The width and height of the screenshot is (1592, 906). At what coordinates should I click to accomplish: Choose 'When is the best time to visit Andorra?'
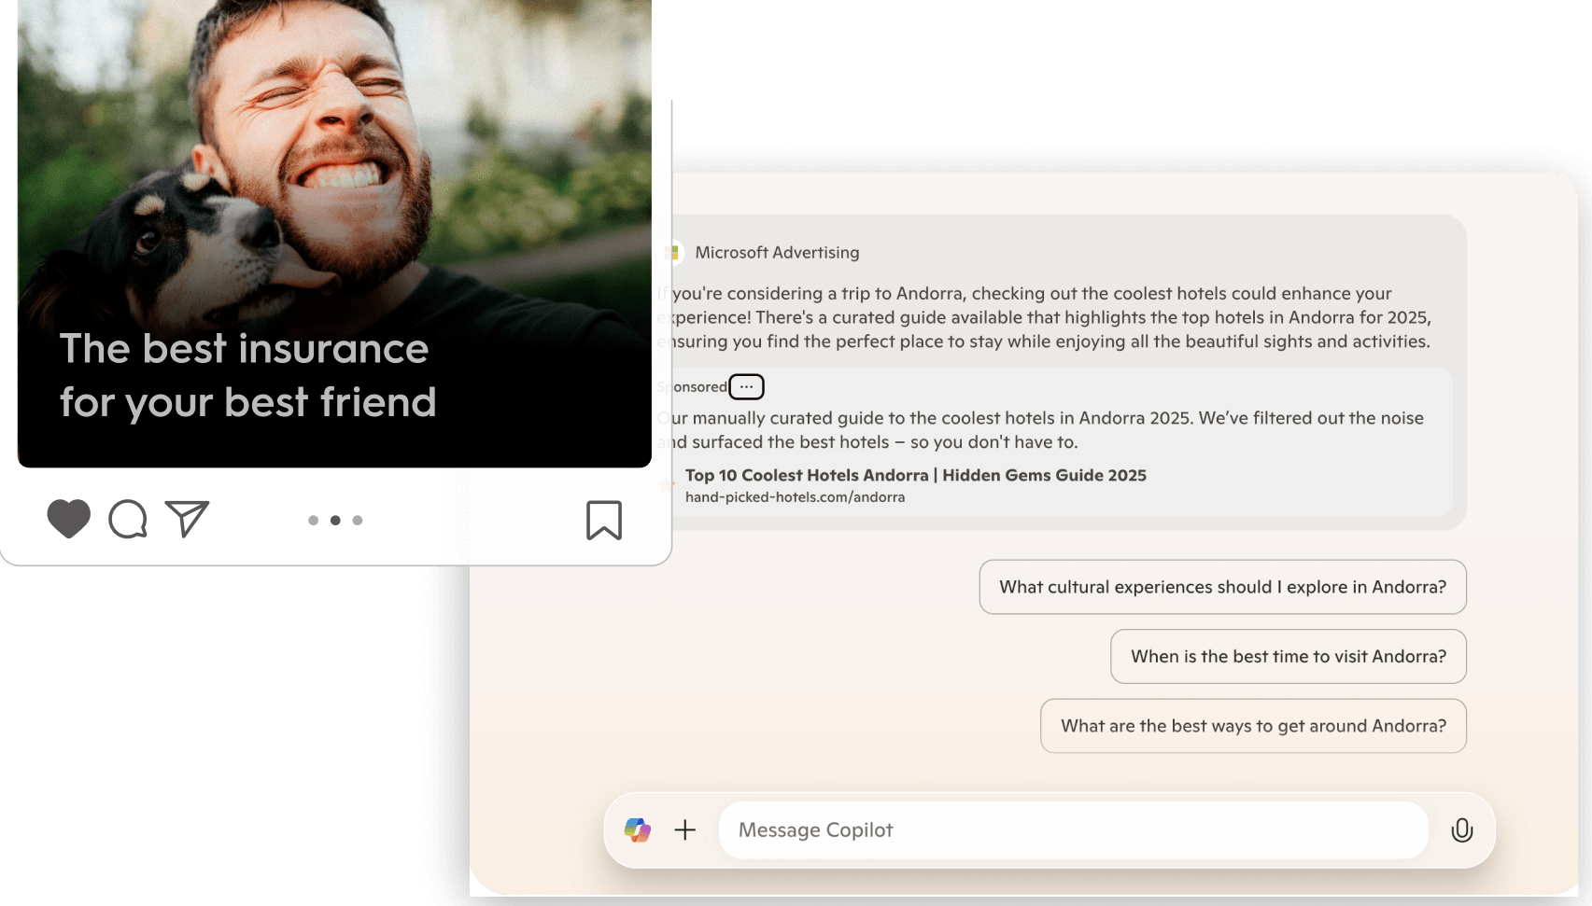(1288, 657)
